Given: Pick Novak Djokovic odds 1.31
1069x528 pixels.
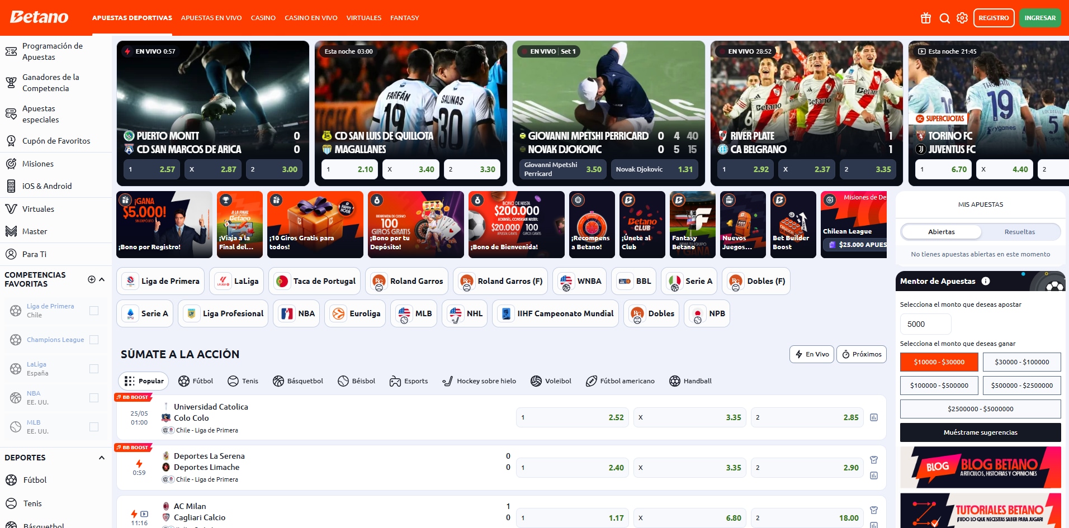Looking at the screenshot, I should point(654,169).
